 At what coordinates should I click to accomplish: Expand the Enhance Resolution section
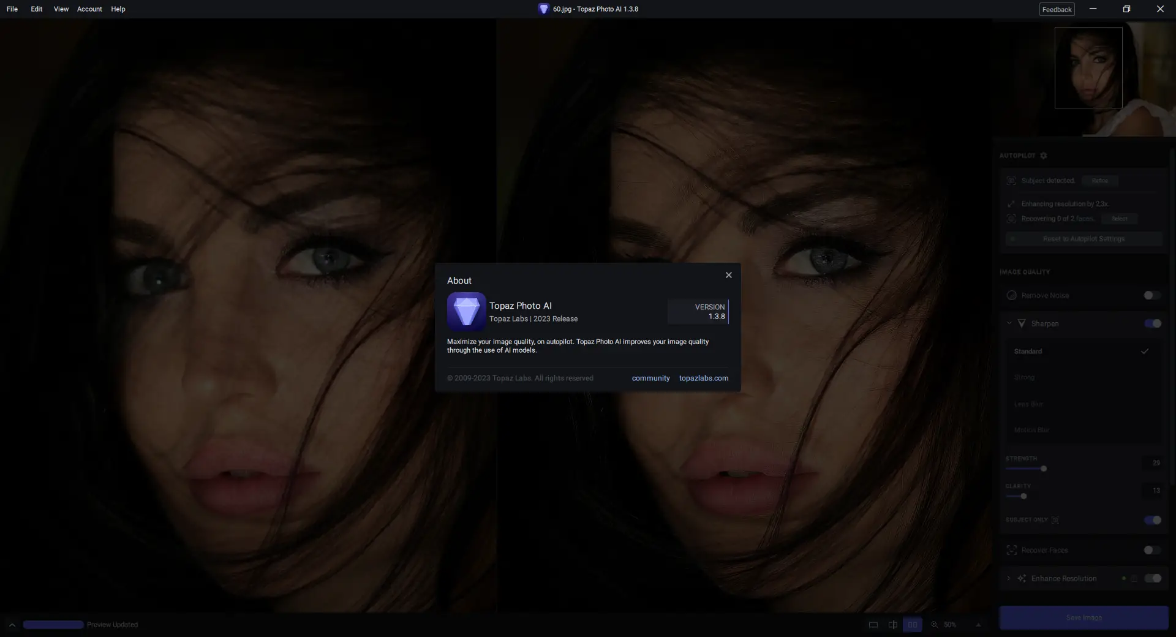pos(1009,578)
